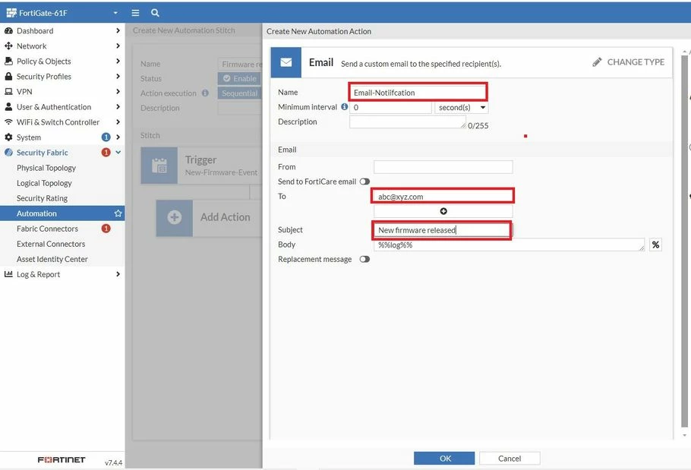Click the FortiGate-61F logo icon
The image size is (691, 470).
click(x=11, y=13)
